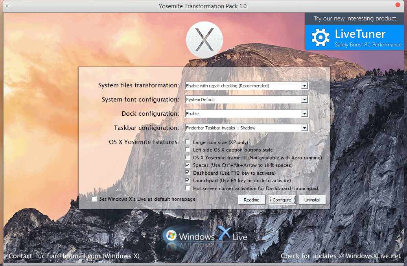Check Set Windows X's Live as homepage

pos(94,199)
